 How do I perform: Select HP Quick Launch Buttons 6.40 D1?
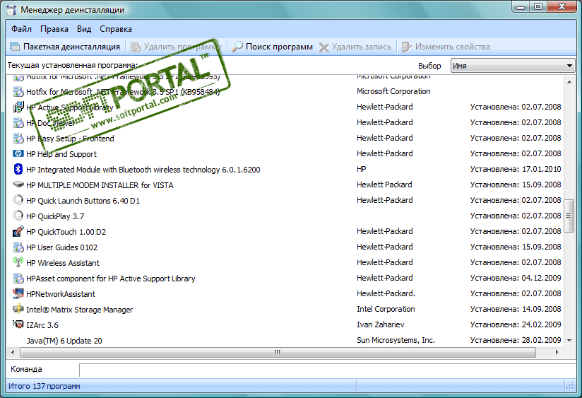click(x=83, y=201)
